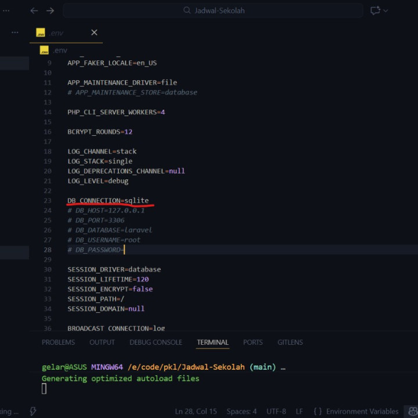
Task: Change the UTF-8 file encoding
Action: [x=276, y=411]
